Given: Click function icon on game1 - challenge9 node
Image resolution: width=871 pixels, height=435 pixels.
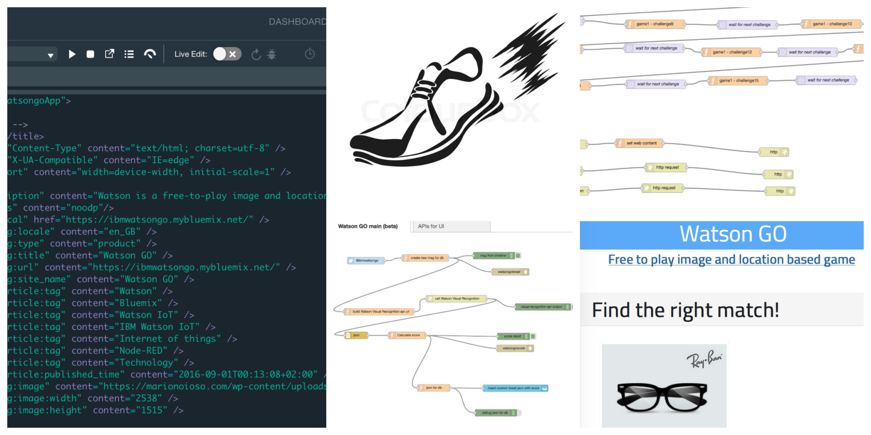Looking at the screenshot, I should 629,24.
